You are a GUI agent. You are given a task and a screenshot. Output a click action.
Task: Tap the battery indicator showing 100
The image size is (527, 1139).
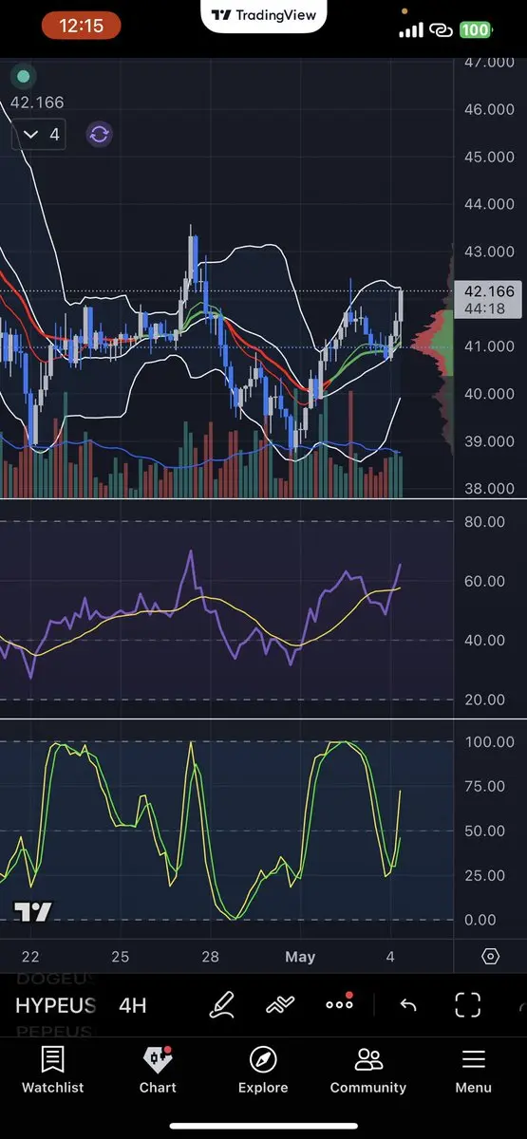click(x=475, y=30)
